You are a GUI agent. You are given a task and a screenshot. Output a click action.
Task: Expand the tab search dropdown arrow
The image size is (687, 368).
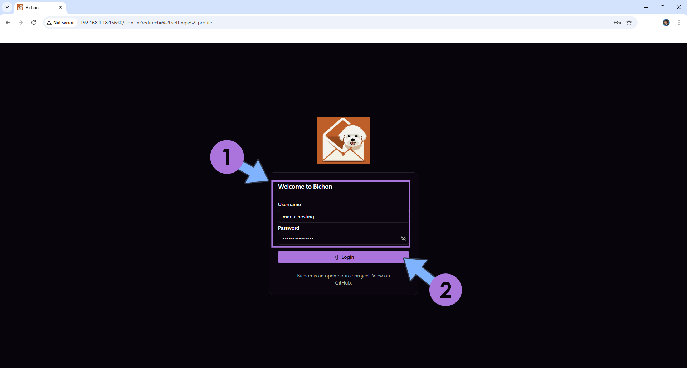7,7
